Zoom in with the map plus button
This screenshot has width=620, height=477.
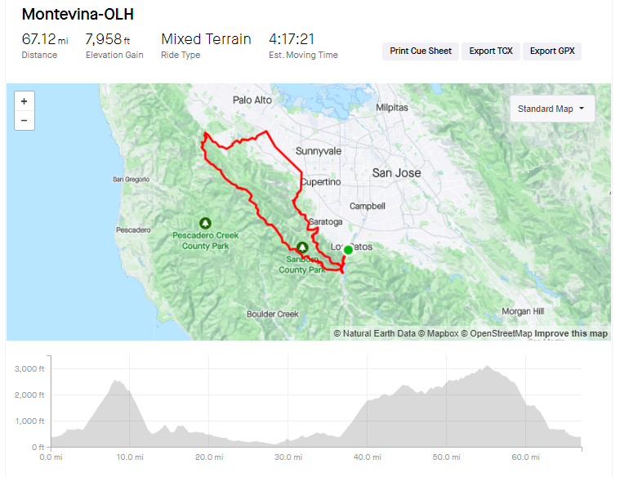pos(25,101)
